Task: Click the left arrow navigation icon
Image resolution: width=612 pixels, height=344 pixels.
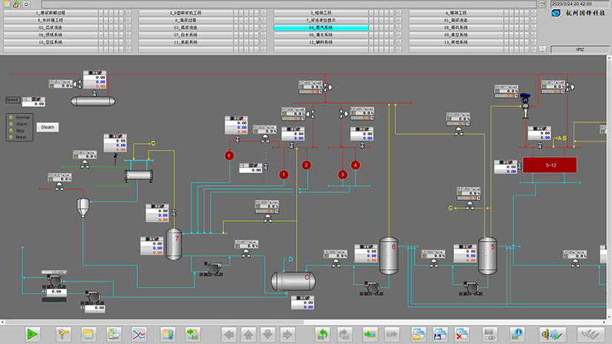Action: coord(230,334)
